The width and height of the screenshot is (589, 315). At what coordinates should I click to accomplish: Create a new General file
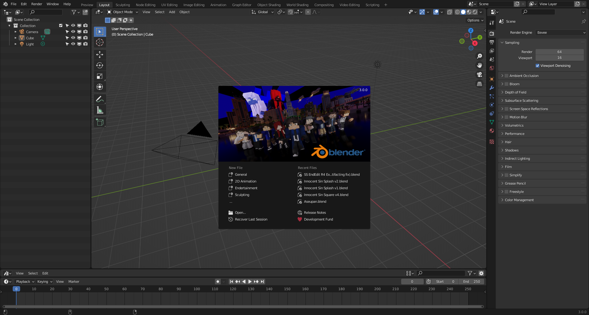241,175
